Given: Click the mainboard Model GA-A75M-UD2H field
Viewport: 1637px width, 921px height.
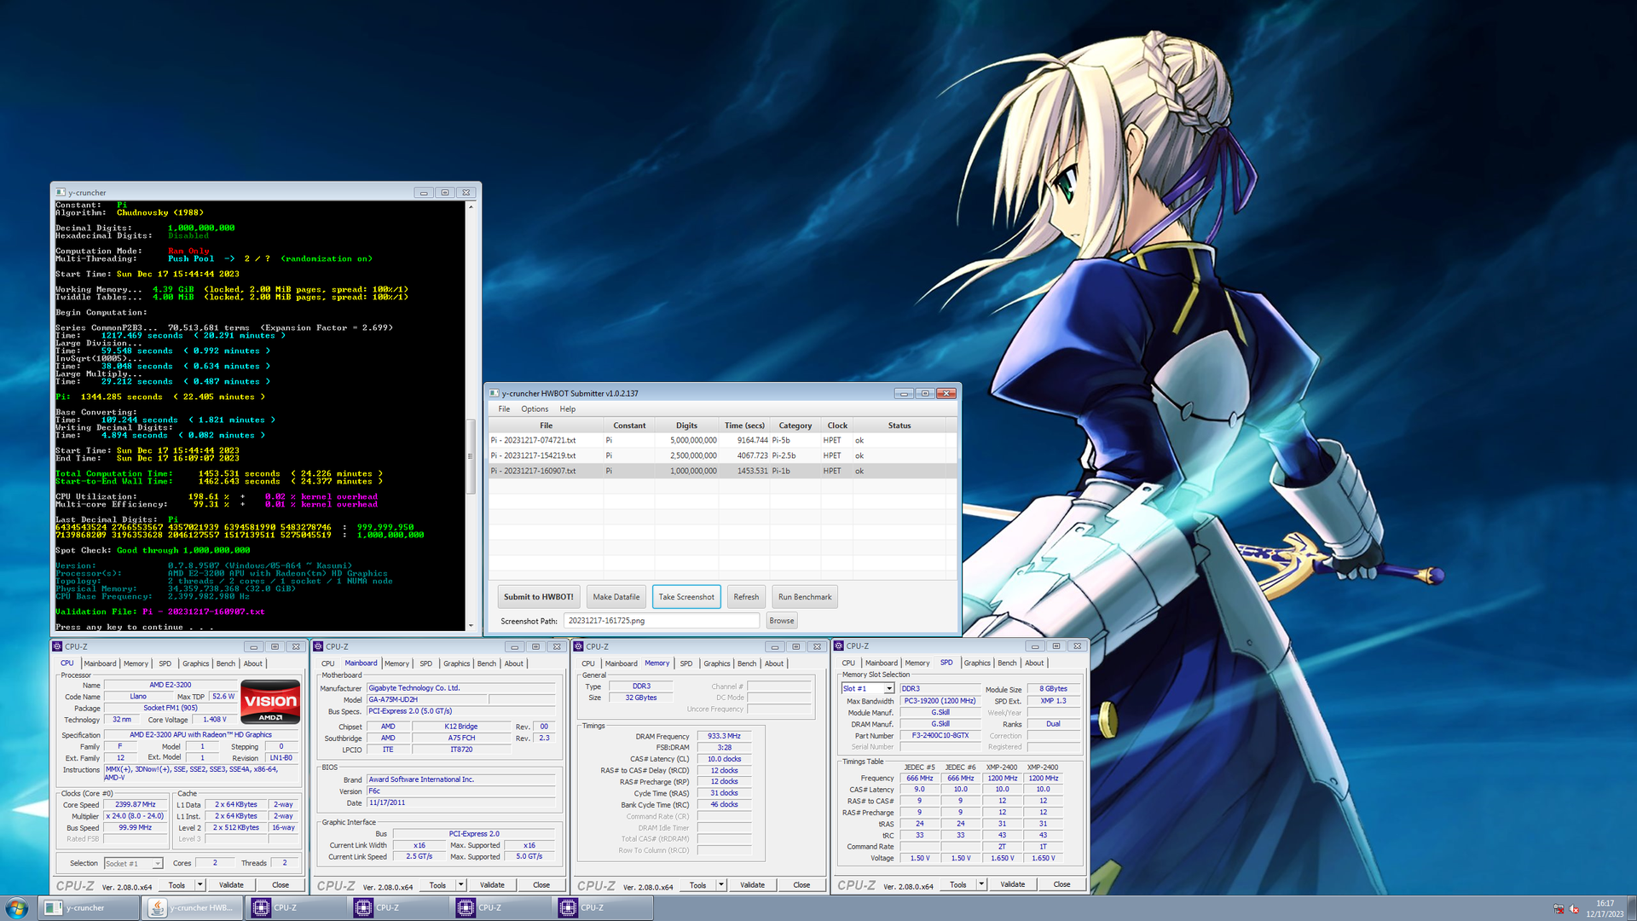Looking at the screenshot, I should (x=427, y=699).
